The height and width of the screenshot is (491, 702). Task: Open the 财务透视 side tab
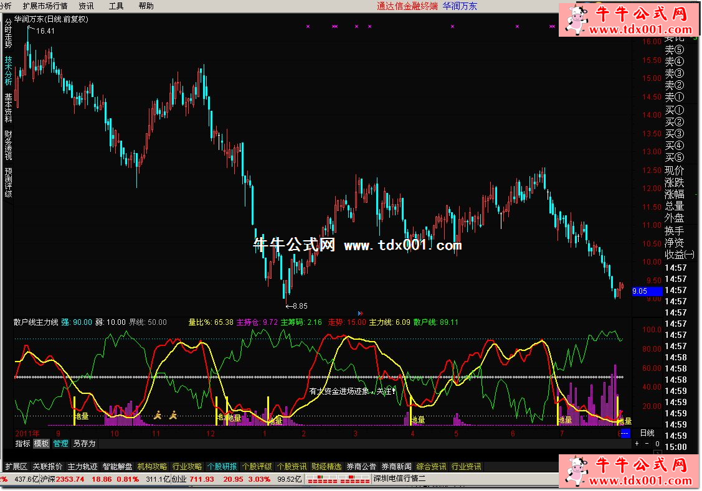[8, 146]
